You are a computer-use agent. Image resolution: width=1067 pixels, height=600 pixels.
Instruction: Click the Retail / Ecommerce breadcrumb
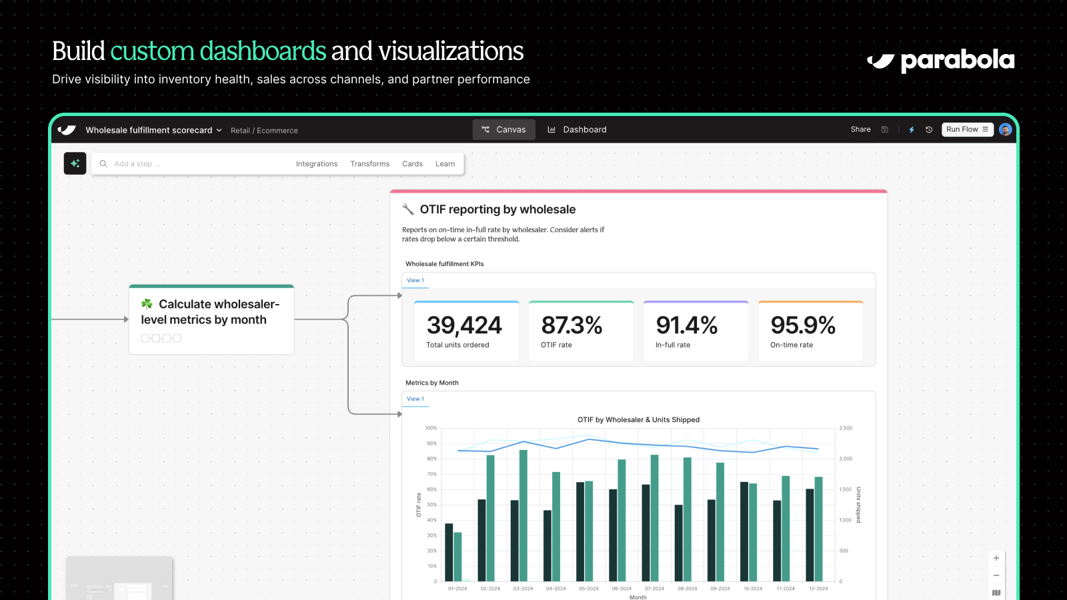264,131
